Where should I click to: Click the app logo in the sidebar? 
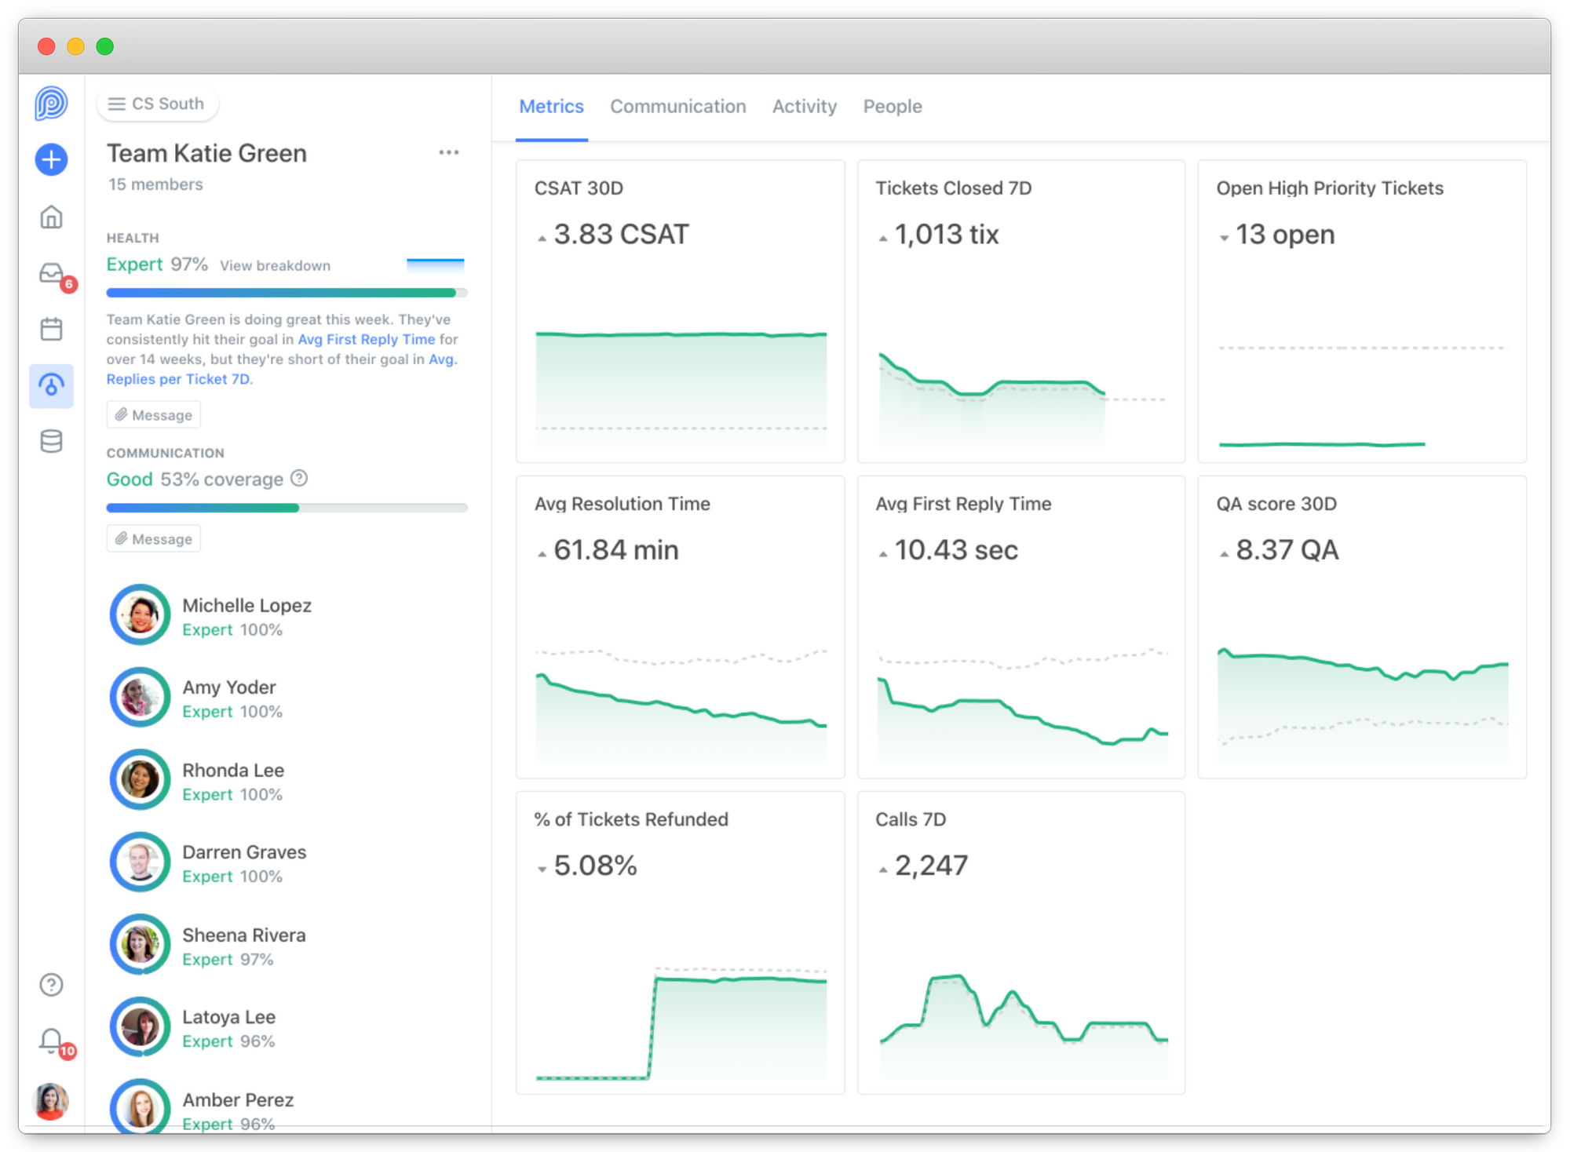51,104
